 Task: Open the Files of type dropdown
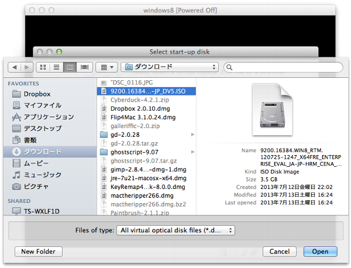pos(175,231)
